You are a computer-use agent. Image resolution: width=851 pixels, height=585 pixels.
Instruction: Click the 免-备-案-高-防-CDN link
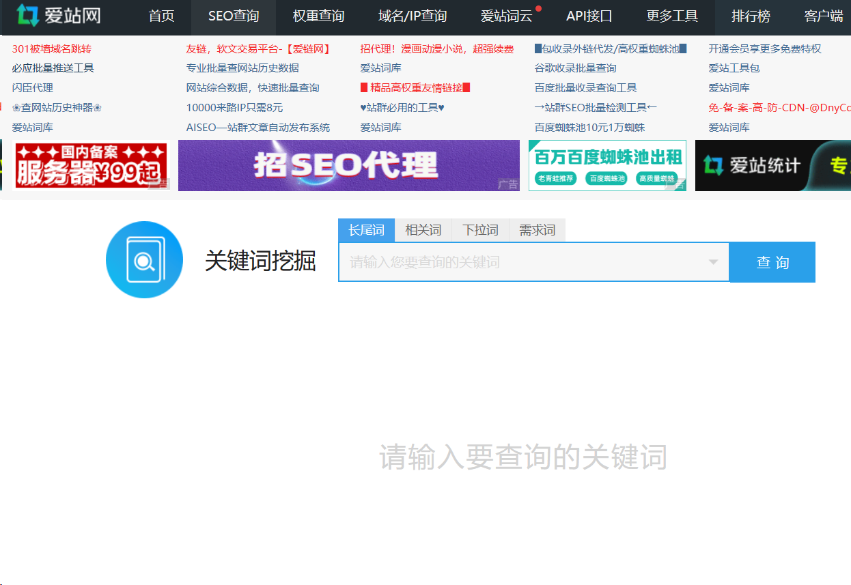779,107
